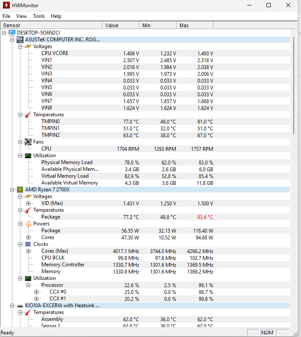Expand the VID (Max) entry
The width and height of the screenshot is (301, 337).
(x=29, y=203)
